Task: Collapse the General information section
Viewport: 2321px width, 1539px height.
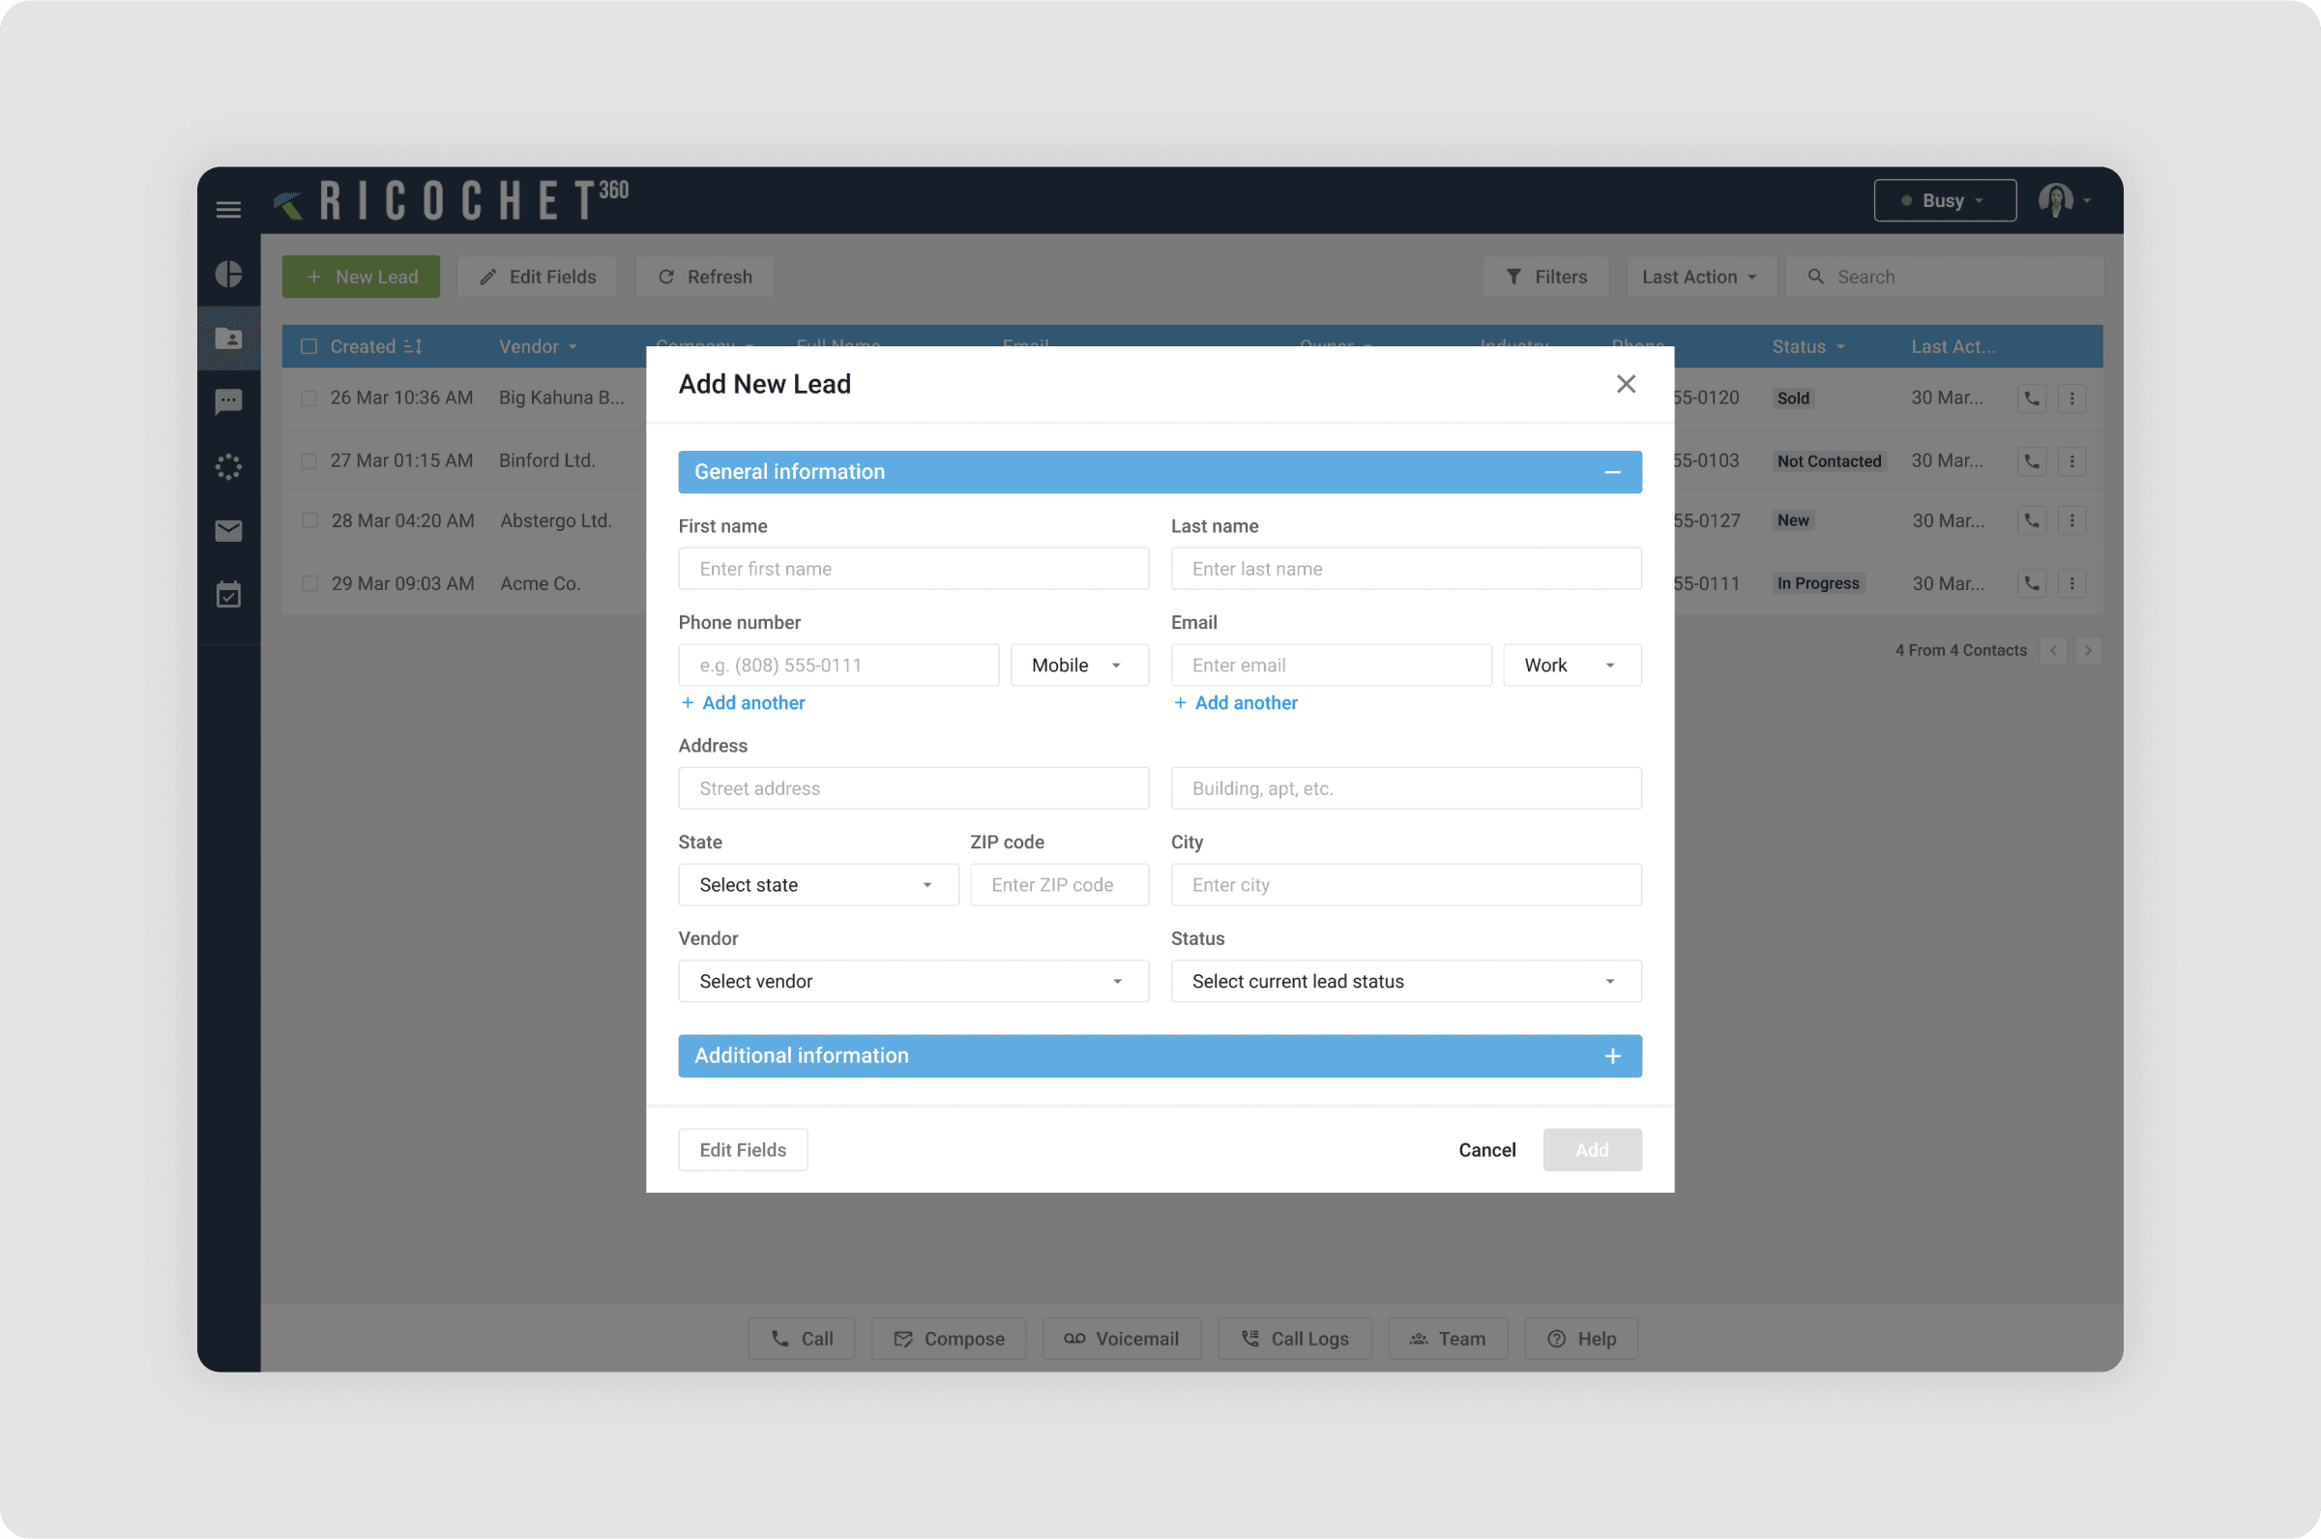Action: [1612, 472]
